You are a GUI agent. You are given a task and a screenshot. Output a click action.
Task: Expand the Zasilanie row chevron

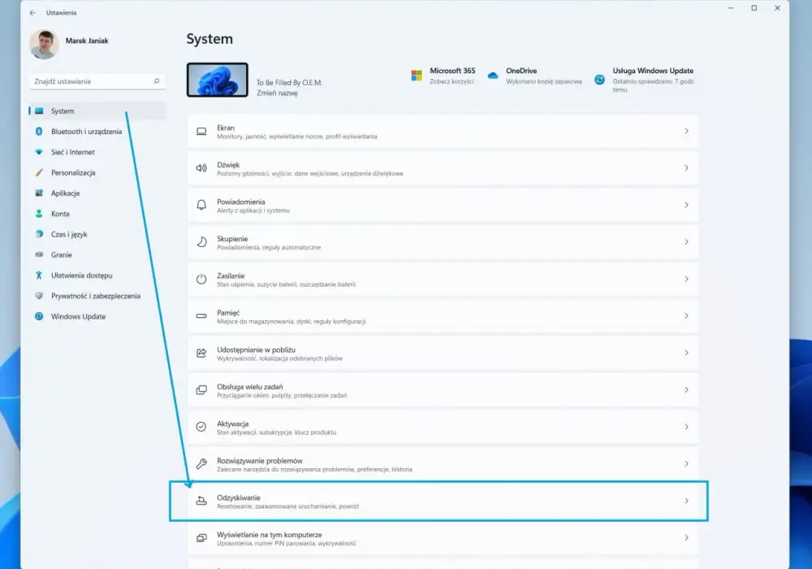686,279
